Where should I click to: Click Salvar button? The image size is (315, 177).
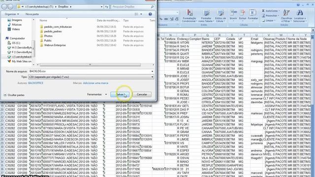click(120, 94)
